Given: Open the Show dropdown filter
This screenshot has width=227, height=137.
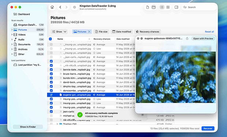Looking at the screenshot, I should click(59, 31).
